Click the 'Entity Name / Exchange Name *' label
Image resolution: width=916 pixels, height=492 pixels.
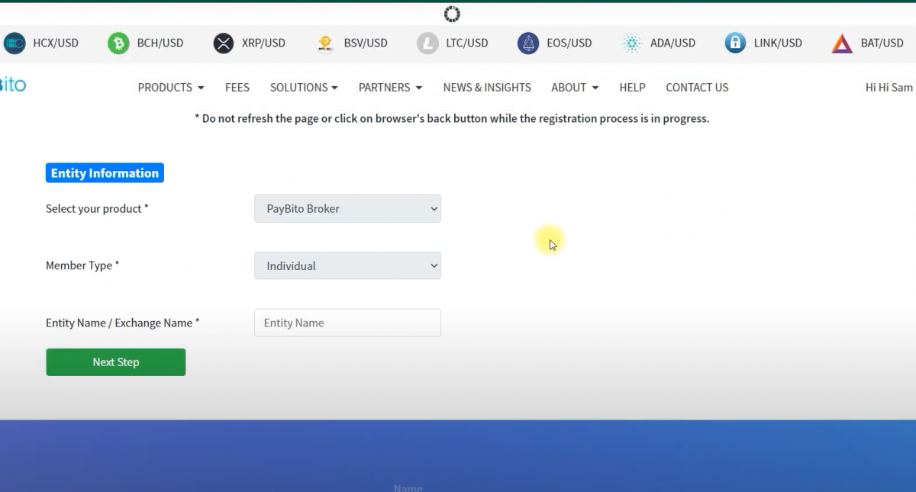(122, 323)
